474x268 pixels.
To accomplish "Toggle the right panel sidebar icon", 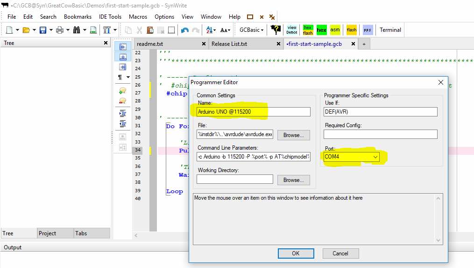I will click(x=123, y=67).
